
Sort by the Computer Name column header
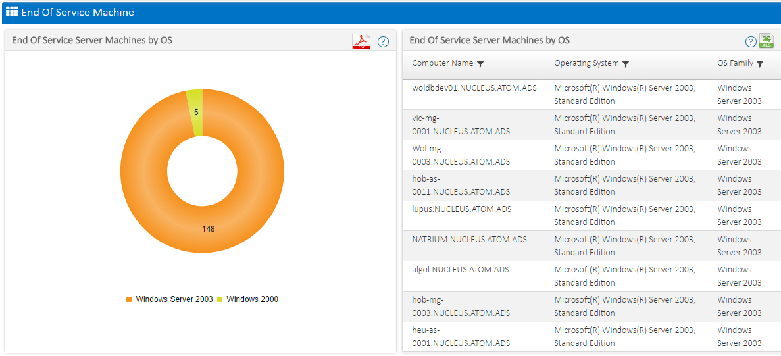coord(443,63)
